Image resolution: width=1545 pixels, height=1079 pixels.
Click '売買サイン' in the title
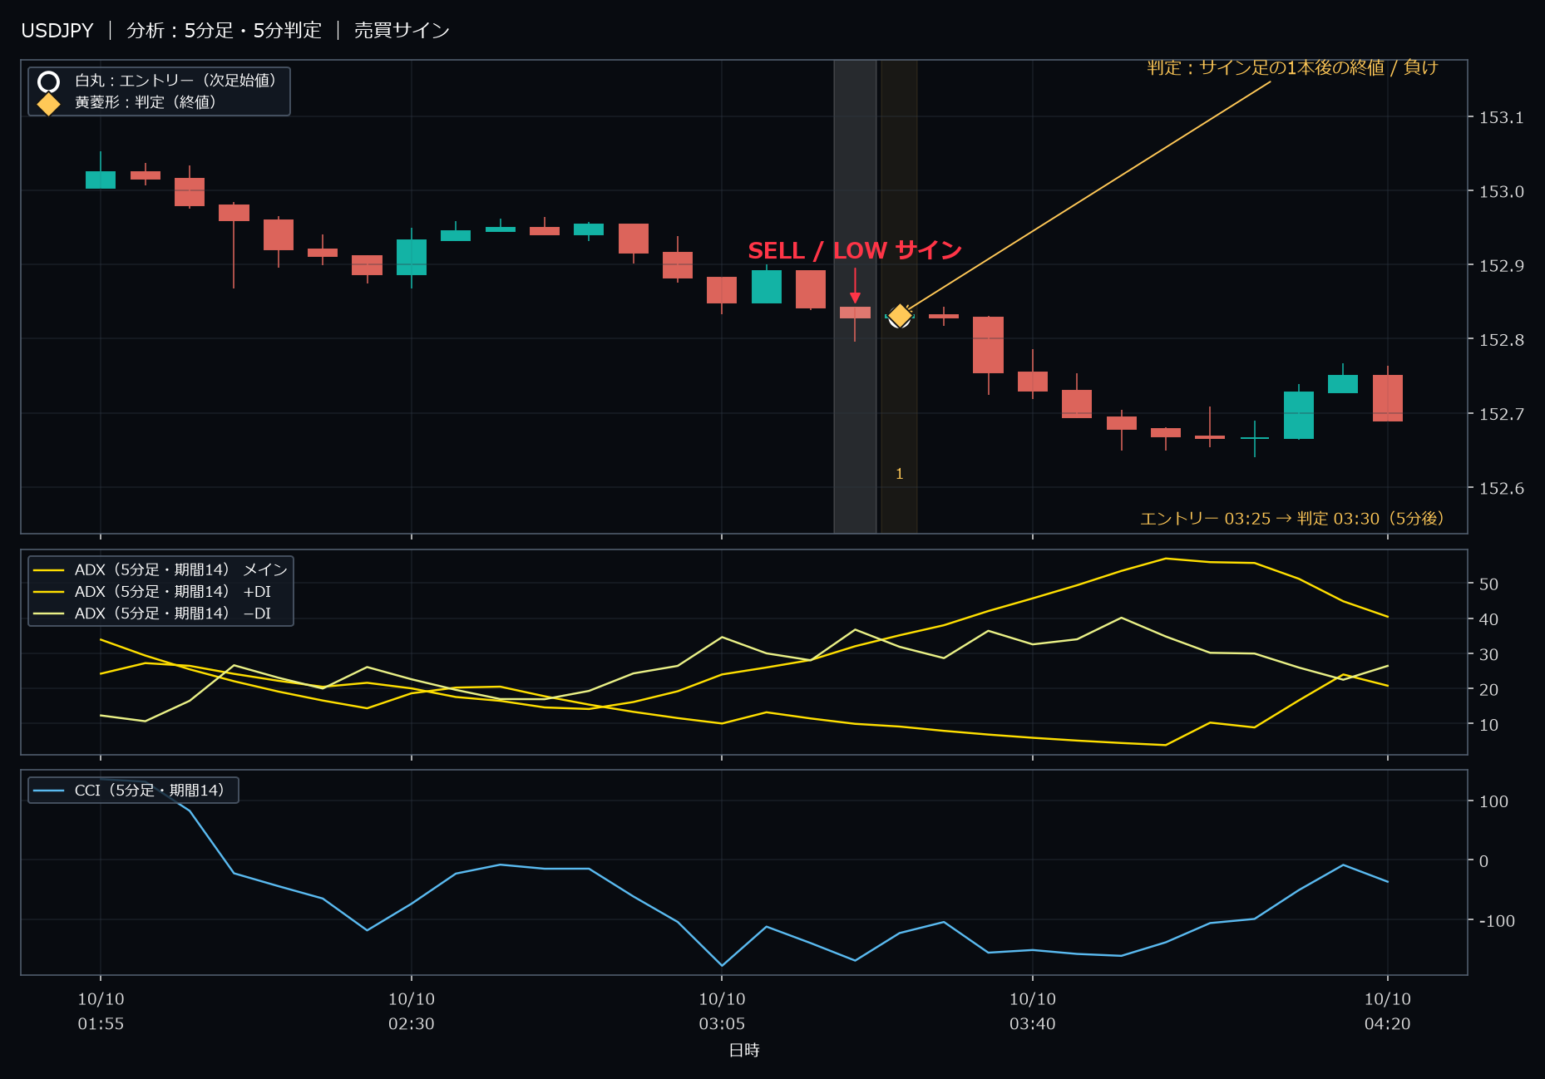click(x=402, y=31)
